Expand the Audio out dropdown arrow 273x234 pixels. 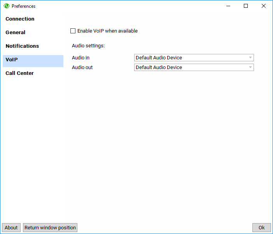click(x=250, y=68)
